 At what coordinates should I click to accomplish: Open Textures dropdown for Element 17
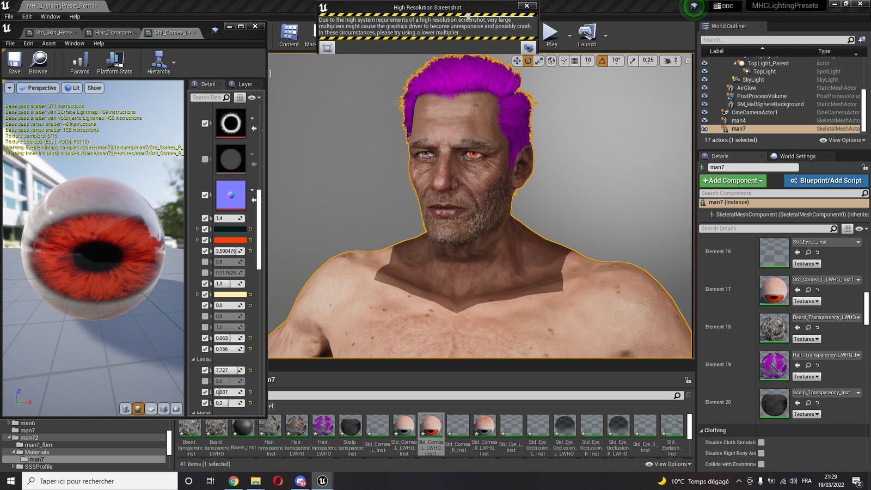[806, 301]
